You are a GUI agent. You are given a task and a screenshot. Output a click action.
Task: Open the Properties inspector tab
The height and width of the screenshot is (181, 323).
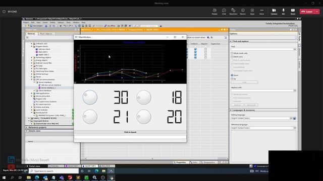(x=180, y=162)
